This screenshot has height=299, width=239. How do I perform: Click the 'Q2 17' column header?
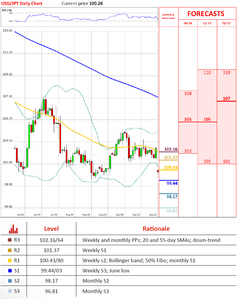tap(226, 23)
